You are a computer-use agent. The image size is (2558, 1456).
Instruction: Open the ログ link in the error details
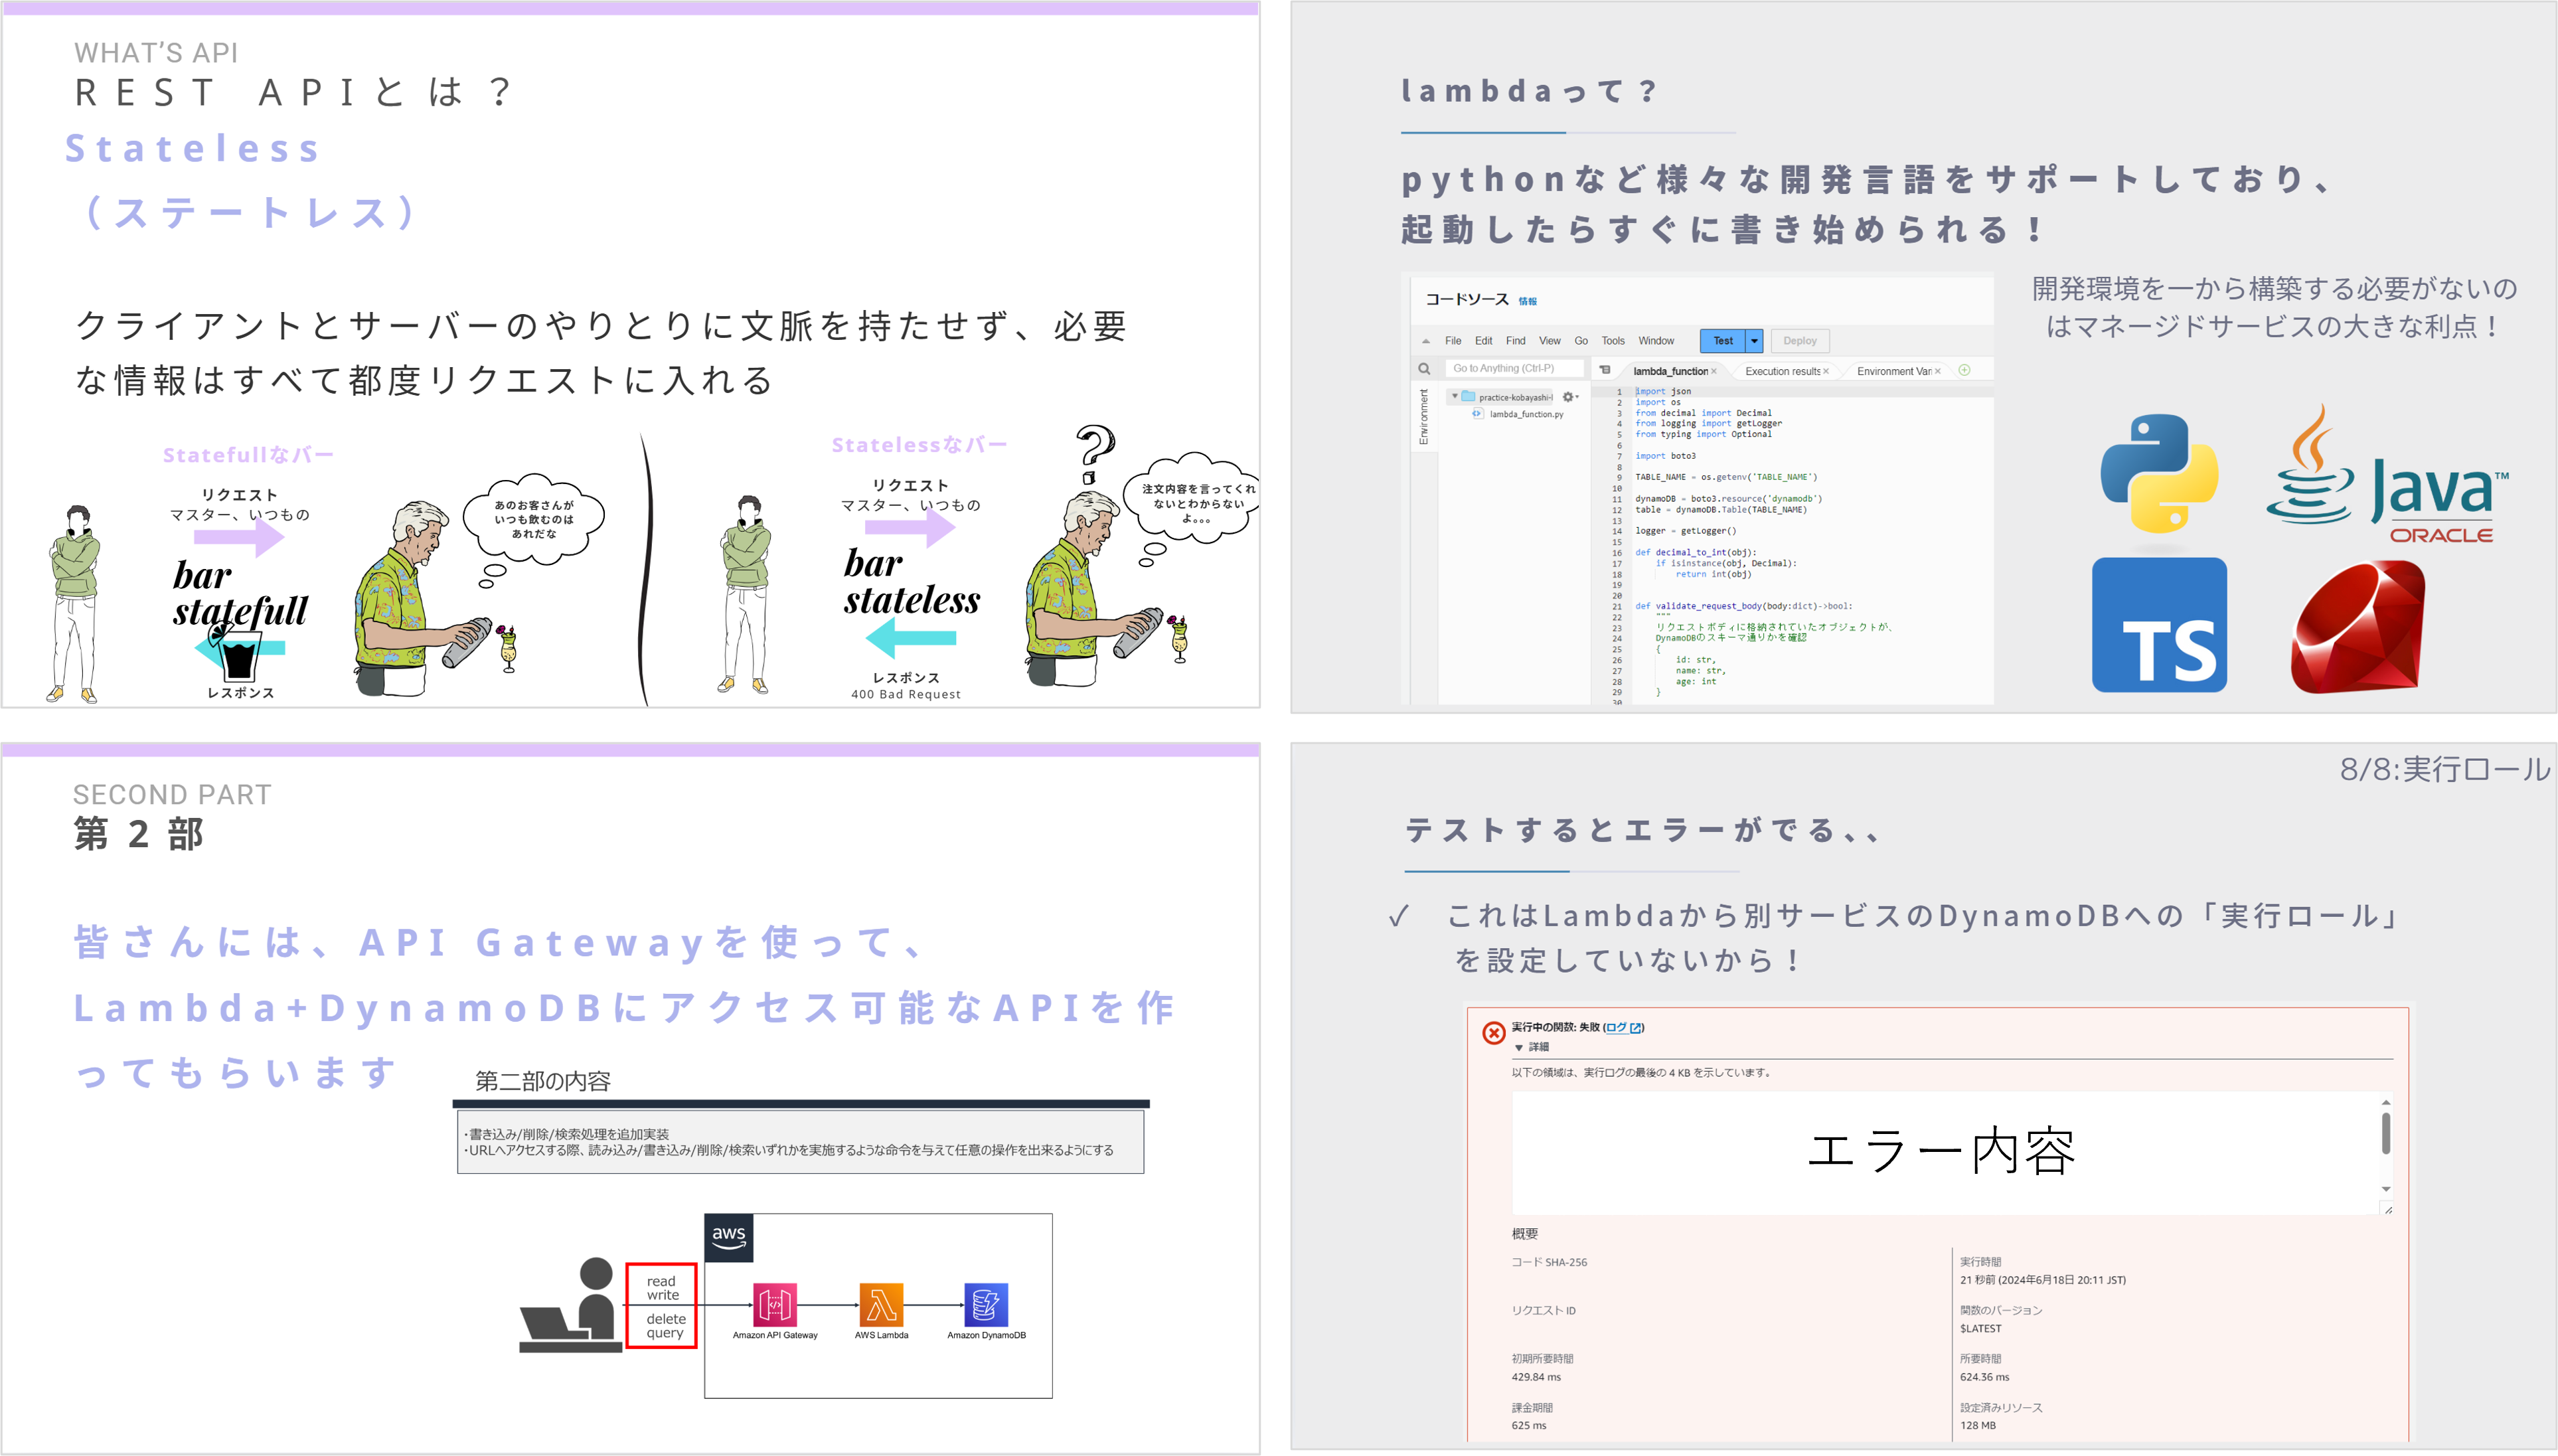pos(1617,1029)
